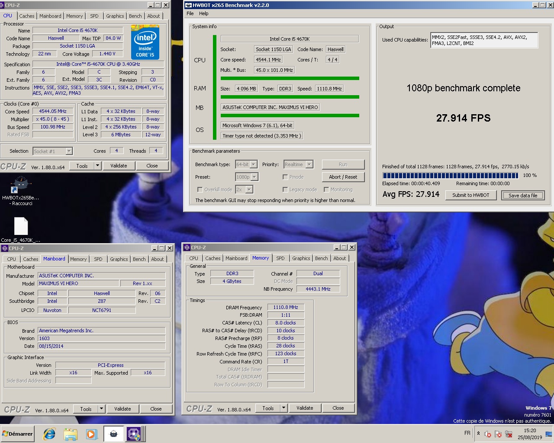Click the volume muted tray icon

488,433
